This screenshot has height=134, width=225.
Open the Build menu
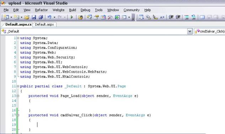click(x=73, y=10)
